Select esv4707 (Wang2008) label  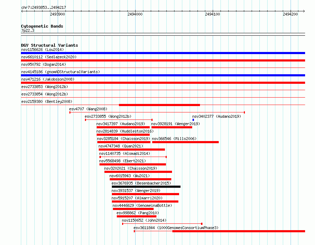[x=88, y=109]
